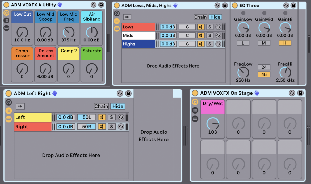
Task: Click hot-swap icon on ADM VOXFX A Utility
Action: click(x=93, y=5)
